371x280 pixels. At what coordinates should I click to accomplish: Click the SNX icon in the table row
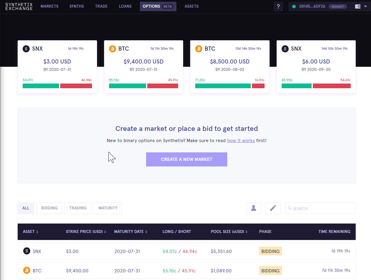point(27,251)
